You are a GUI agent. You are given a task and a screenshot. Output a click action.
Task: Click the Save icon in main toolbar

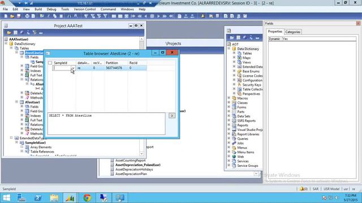coord(19,16)
